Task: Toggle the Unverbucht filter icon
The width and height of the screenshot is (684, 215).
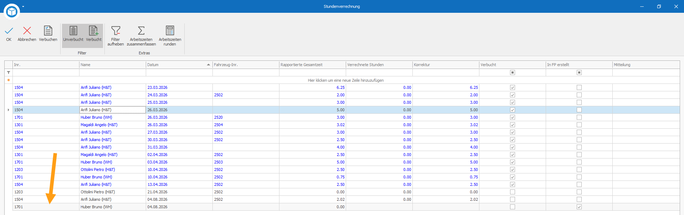Action: [73, 31]
